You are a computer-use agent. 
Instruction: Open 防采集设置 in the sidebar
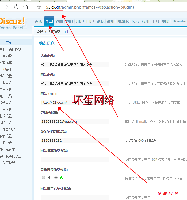coord(7,163)
